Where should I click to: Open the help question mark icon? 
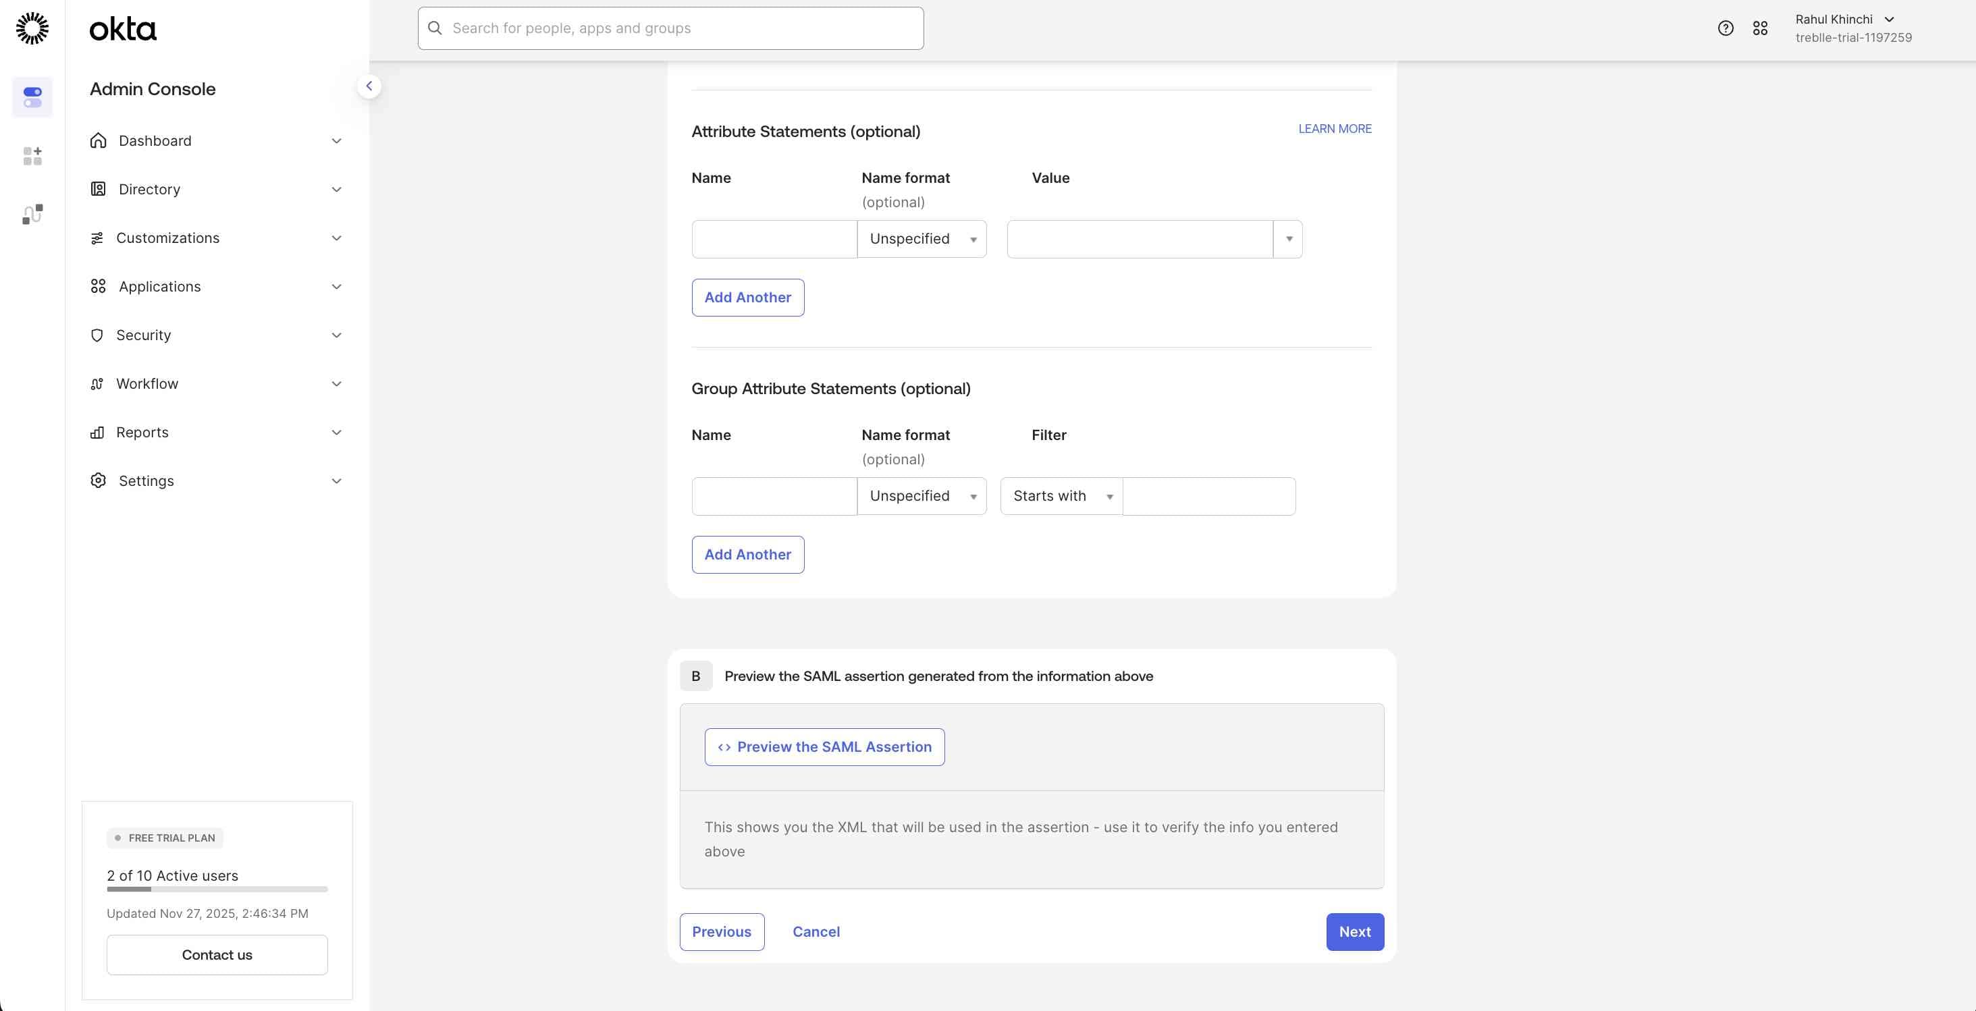(1725, 28)
